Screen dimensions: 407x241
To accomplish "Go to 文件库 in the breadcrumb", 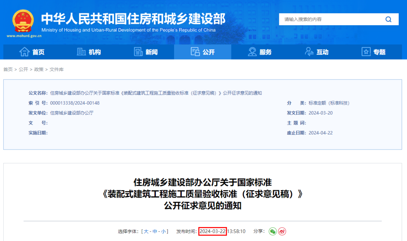I will click(57, 70).
